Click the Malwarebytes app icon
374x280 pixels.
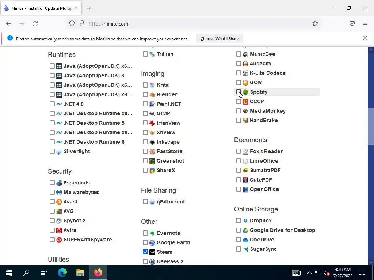pos(59,192)
